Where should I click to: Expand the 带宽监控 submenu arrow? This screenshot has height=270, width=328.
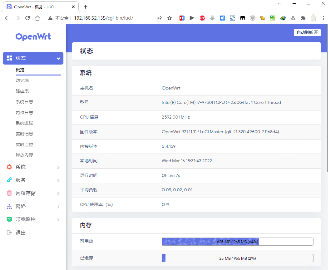(58, 219)
